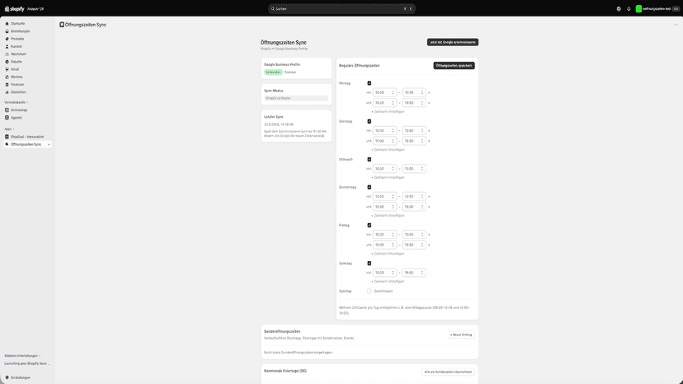Click the Agentic icon in sidebar

[7, 118]
